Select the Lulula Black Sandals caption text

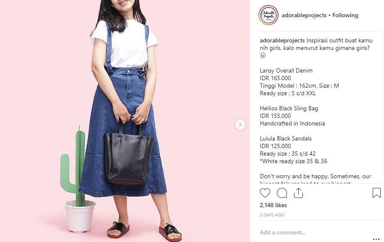point(286,138)
